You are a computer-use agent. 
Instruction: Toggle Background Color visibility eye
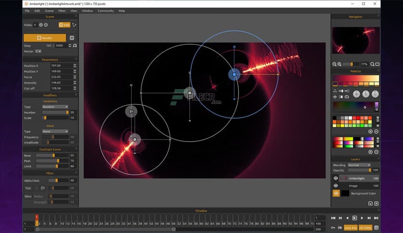click(x=336, y=193)
